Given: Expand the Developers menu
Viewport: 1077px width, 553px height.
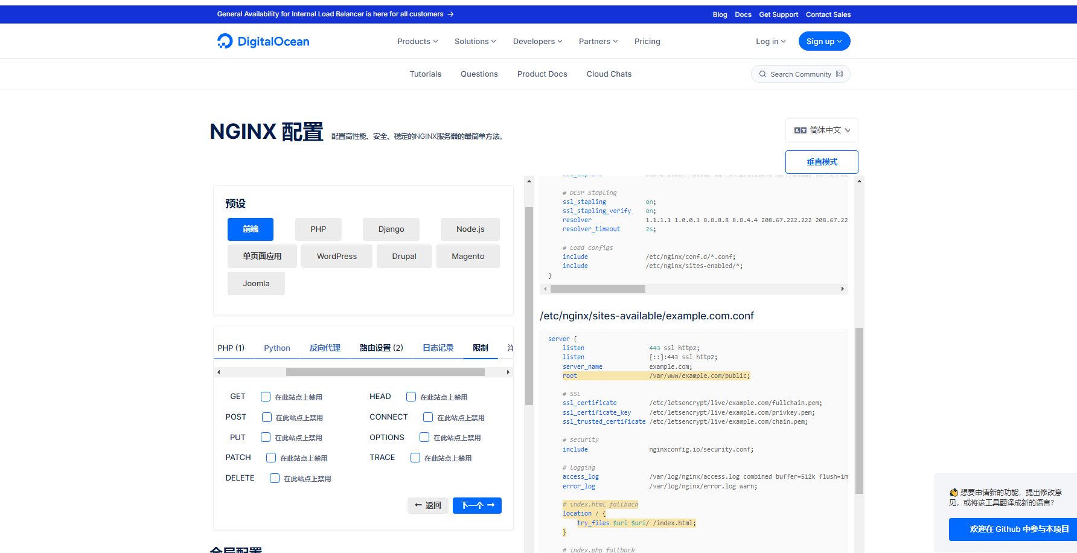Looking at the screenshot, I should 537,41.
